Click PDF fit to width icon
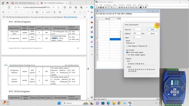189x106 pixels. click(x=37, y=12)
